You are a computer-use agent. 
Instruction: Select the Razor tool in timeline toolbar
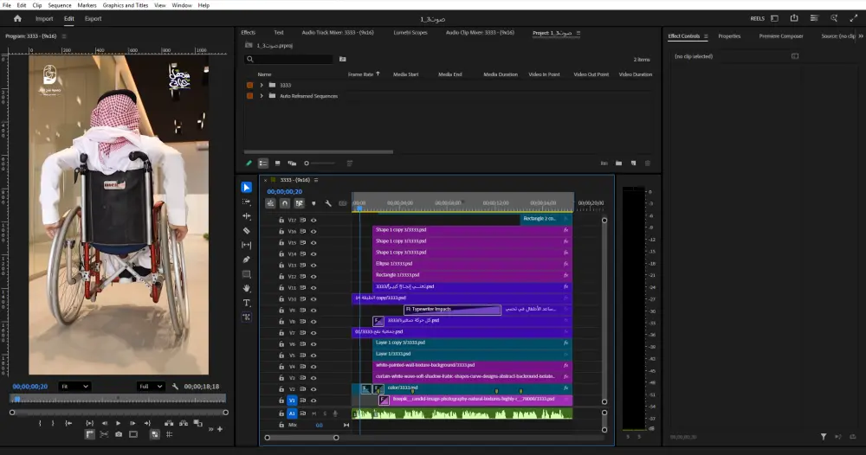pyautogui.click(x=247, y=231)
